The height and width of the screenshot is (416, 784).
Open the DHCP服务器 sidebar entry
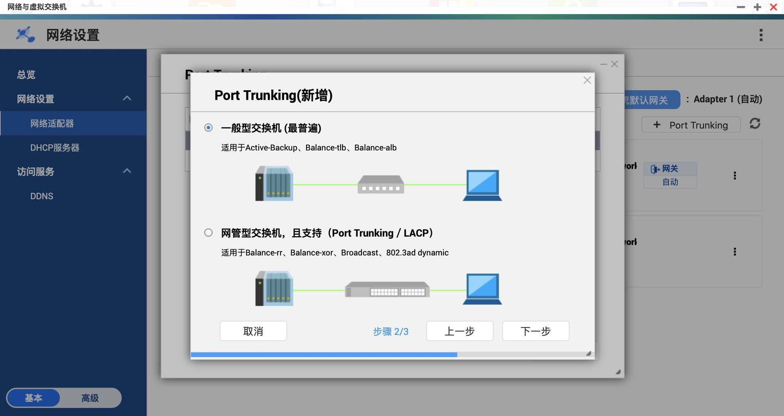[x=54, y=148]
